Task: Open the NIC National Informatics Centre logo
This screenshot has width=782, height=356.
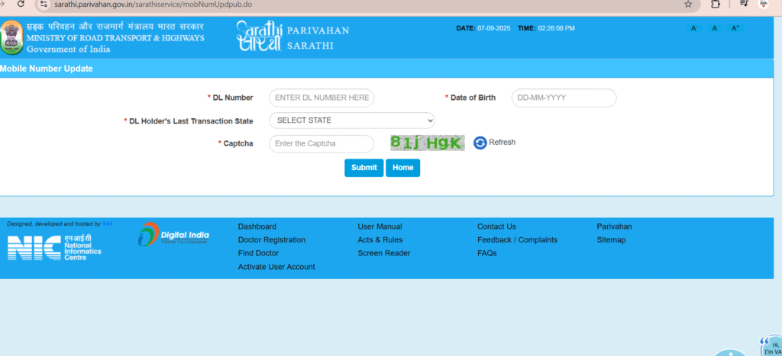Action: tap(54, 248)
